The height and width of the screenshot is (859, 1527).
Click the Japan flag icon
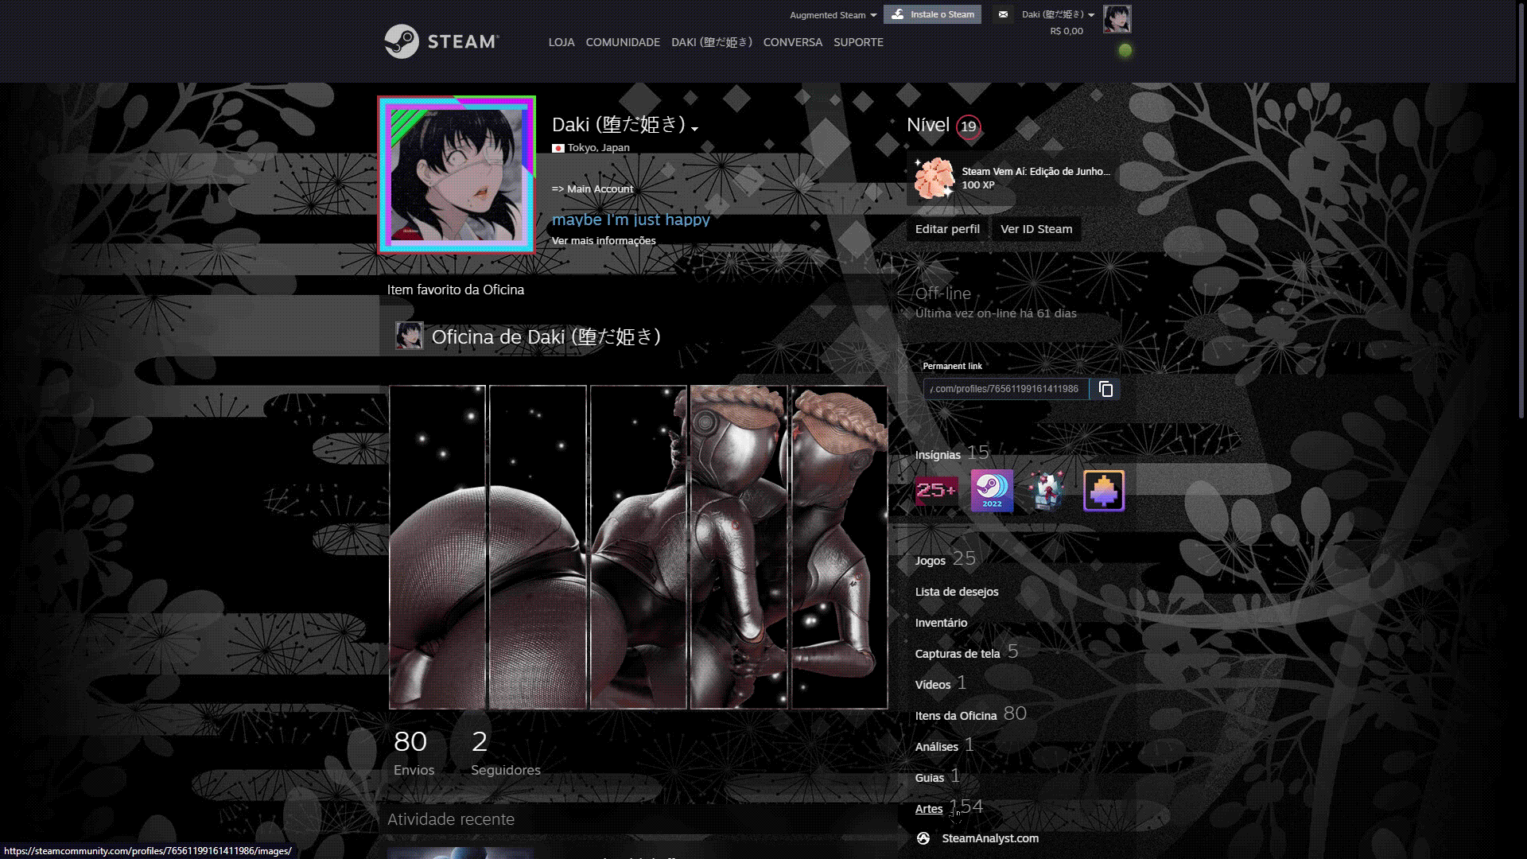pos(558,148)
